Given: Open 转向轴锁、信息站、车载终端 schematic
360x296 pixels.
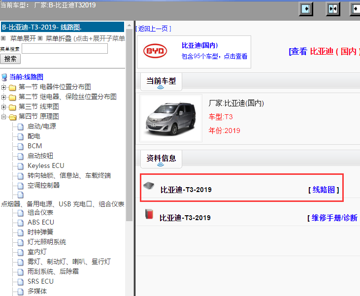Looking at the screenshot, I should pyautogui.click(x=69, y=176).
